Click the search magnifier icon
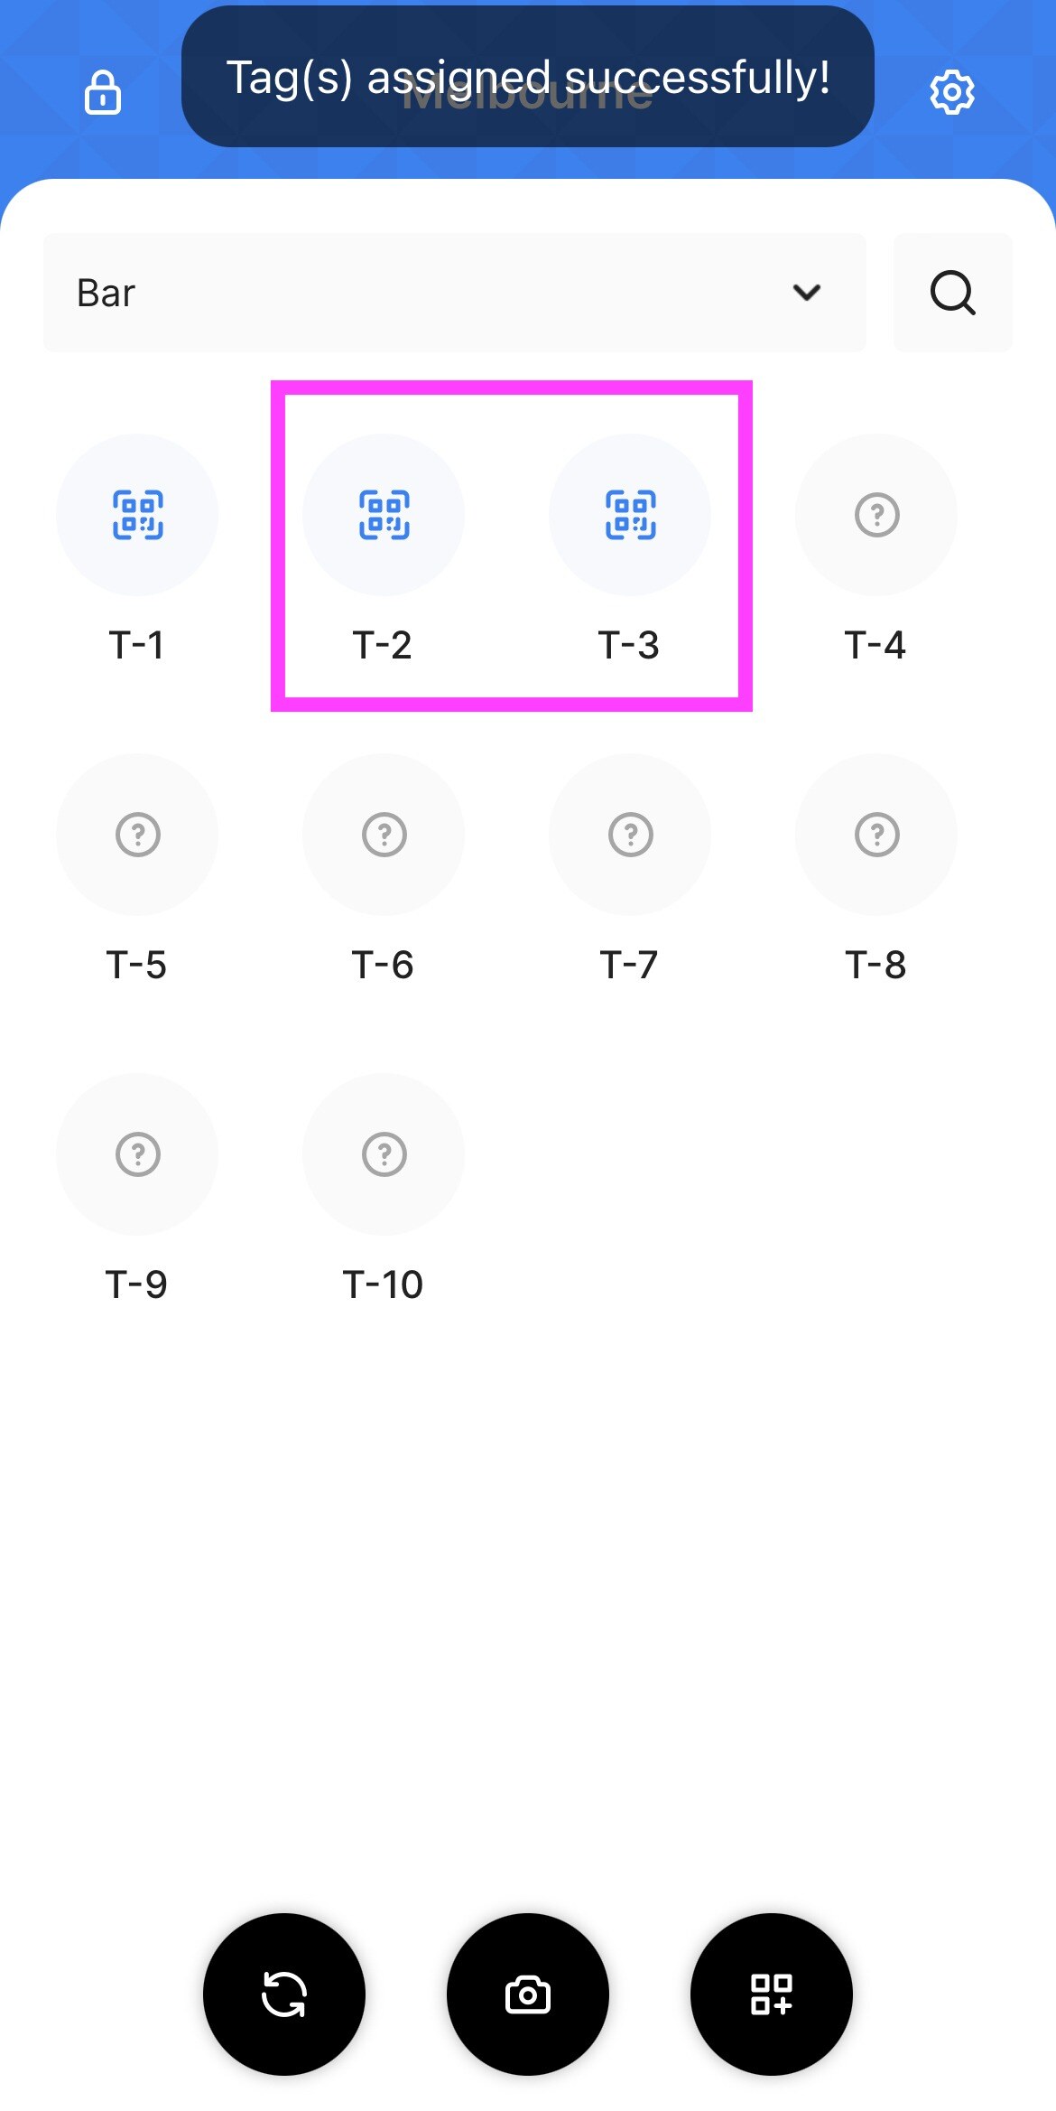The width and height of the screenshot is (1056, 2111). 952,293
